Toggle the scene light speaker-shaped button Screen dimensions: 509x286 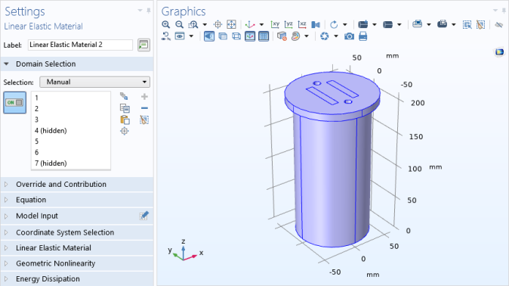pyautogui.click(x=209, y=36)
